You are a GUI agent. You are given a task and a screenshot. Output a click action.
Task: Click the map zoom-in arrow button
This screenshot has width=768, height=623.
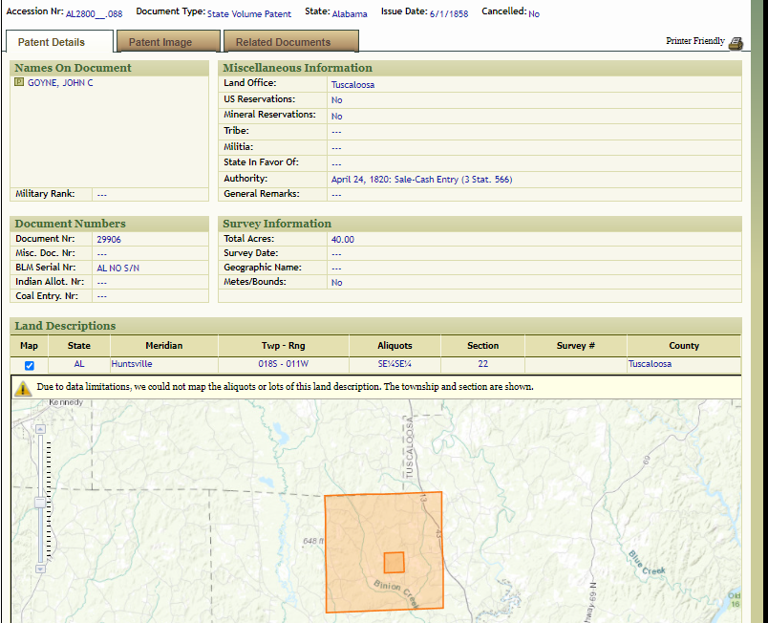(39, 429)
